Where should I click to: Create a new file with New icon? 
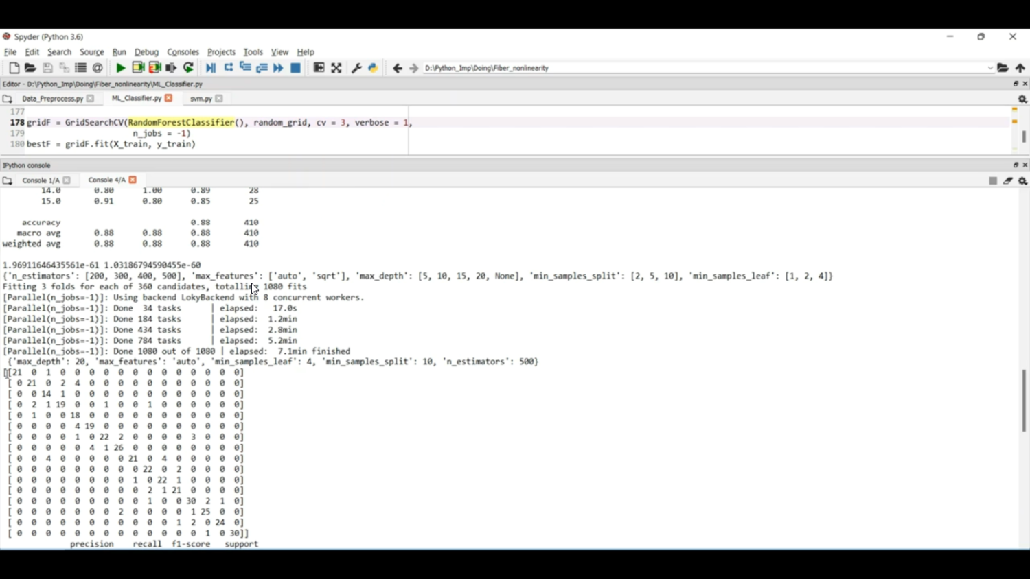click(x=14, y=67)
